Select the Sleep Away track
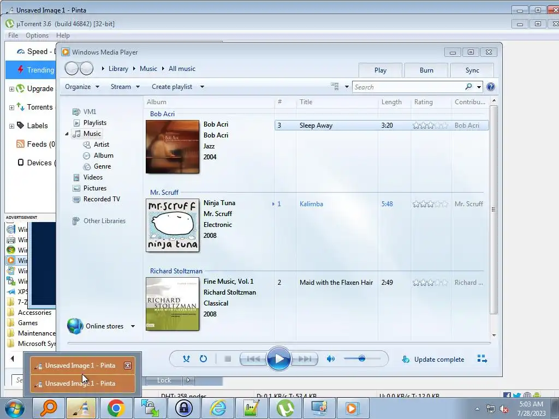The height and width of the screenshot is (419, 559). point(382,125)
